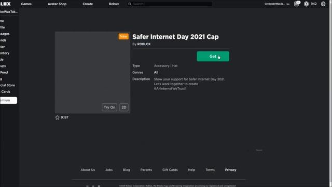Click the magnifier search icon

coord(130,4)
